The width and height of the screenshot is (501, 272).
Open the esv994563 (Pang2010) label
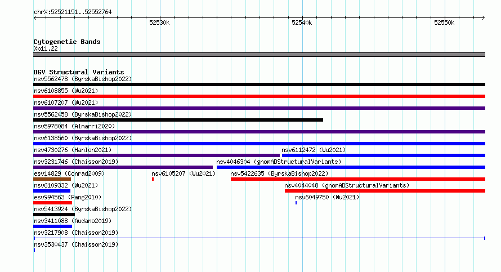pos(68,197)
